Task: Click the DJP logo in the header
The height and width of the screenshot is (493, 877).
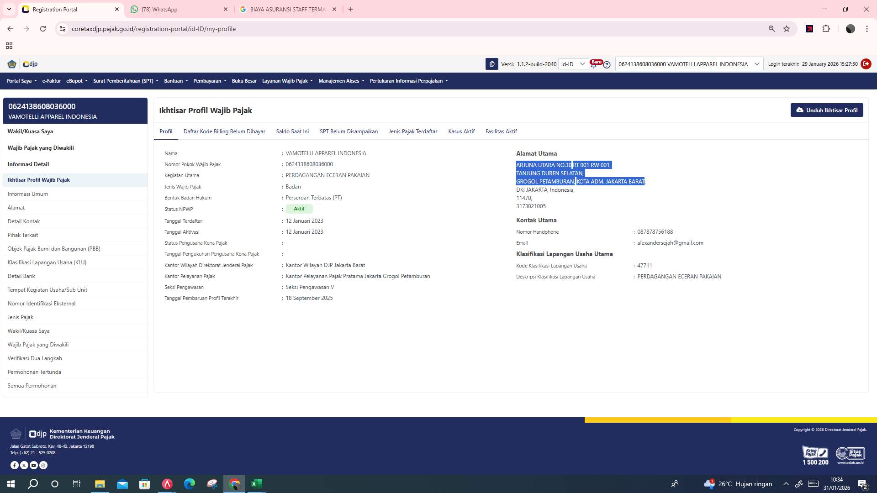Action: [30, 64]
